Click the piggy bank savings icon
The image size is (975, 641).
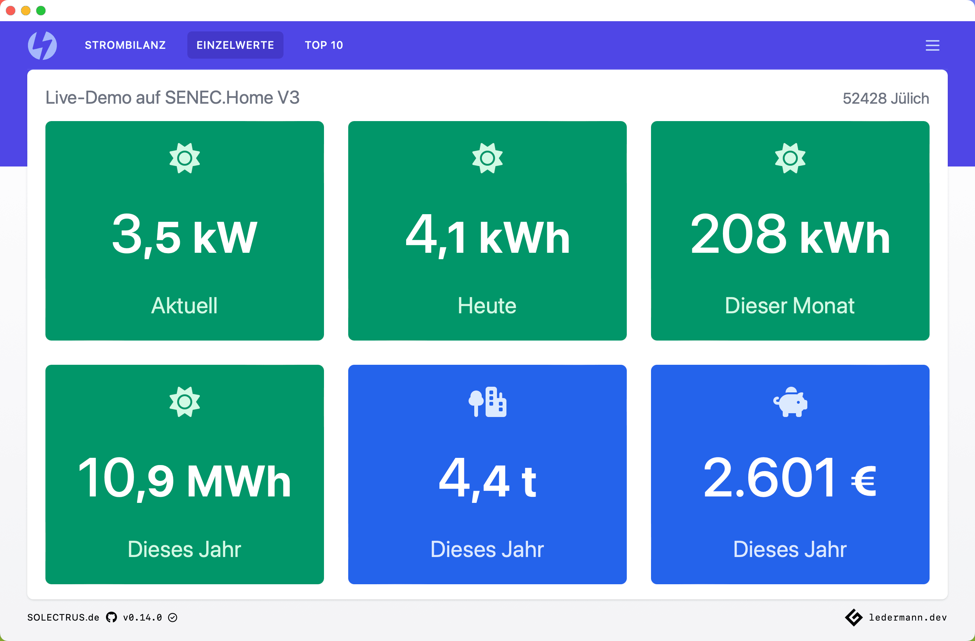pyautogui.click(x=790, y=402)
